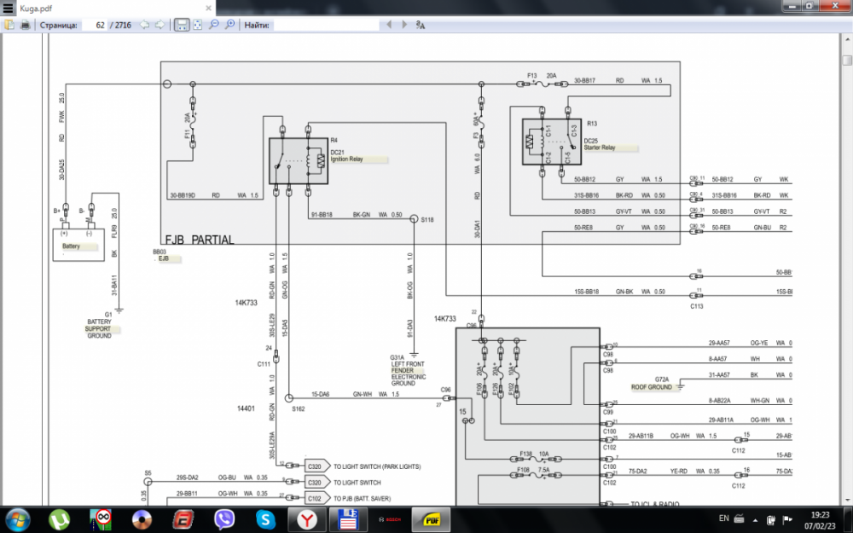Click the "G72A" ground label

[662, 379]
